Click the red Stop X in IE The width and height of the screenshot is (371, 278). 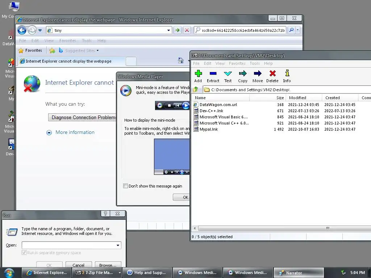coord(187,30)
